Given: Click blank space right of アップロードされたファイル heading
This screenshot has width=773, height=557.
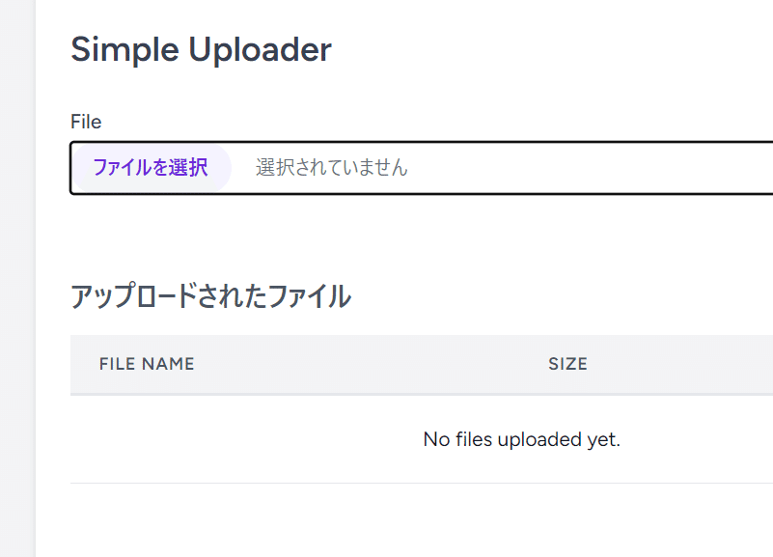Looking at the screenshot, I should pos(562,295).
